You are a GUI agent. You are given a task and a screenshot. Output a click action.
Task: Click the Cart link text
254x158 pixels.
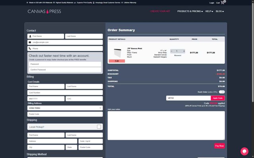tap(218, 3)
